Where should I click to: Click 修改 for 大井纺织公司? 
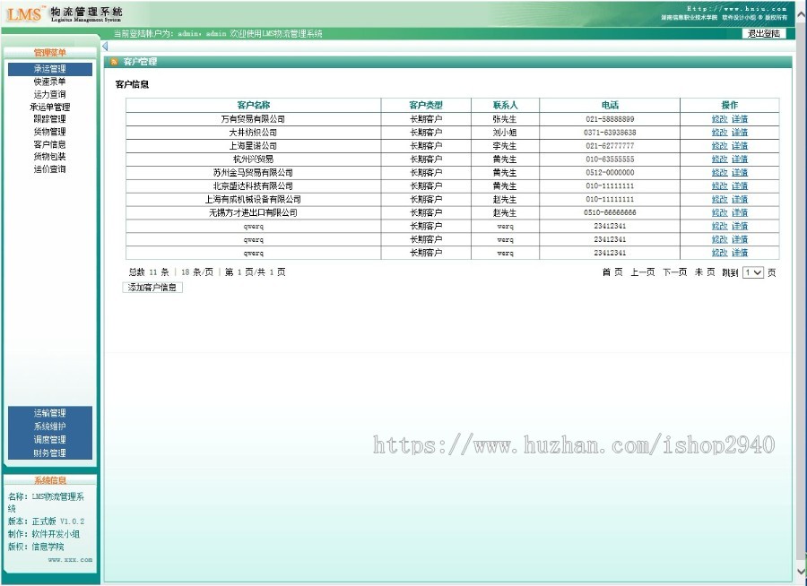[719, 133]
